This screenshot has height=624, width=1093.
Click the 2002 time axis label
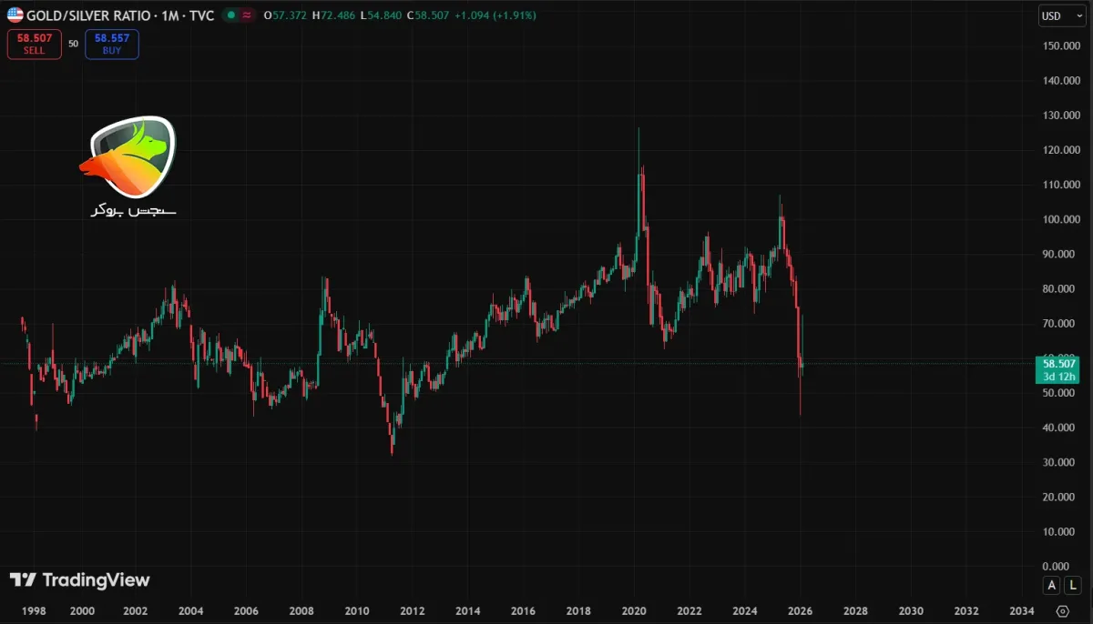coord(136,611)
